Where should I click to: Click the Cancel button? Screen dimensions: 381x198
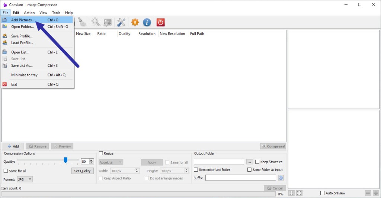pos(275,188)
